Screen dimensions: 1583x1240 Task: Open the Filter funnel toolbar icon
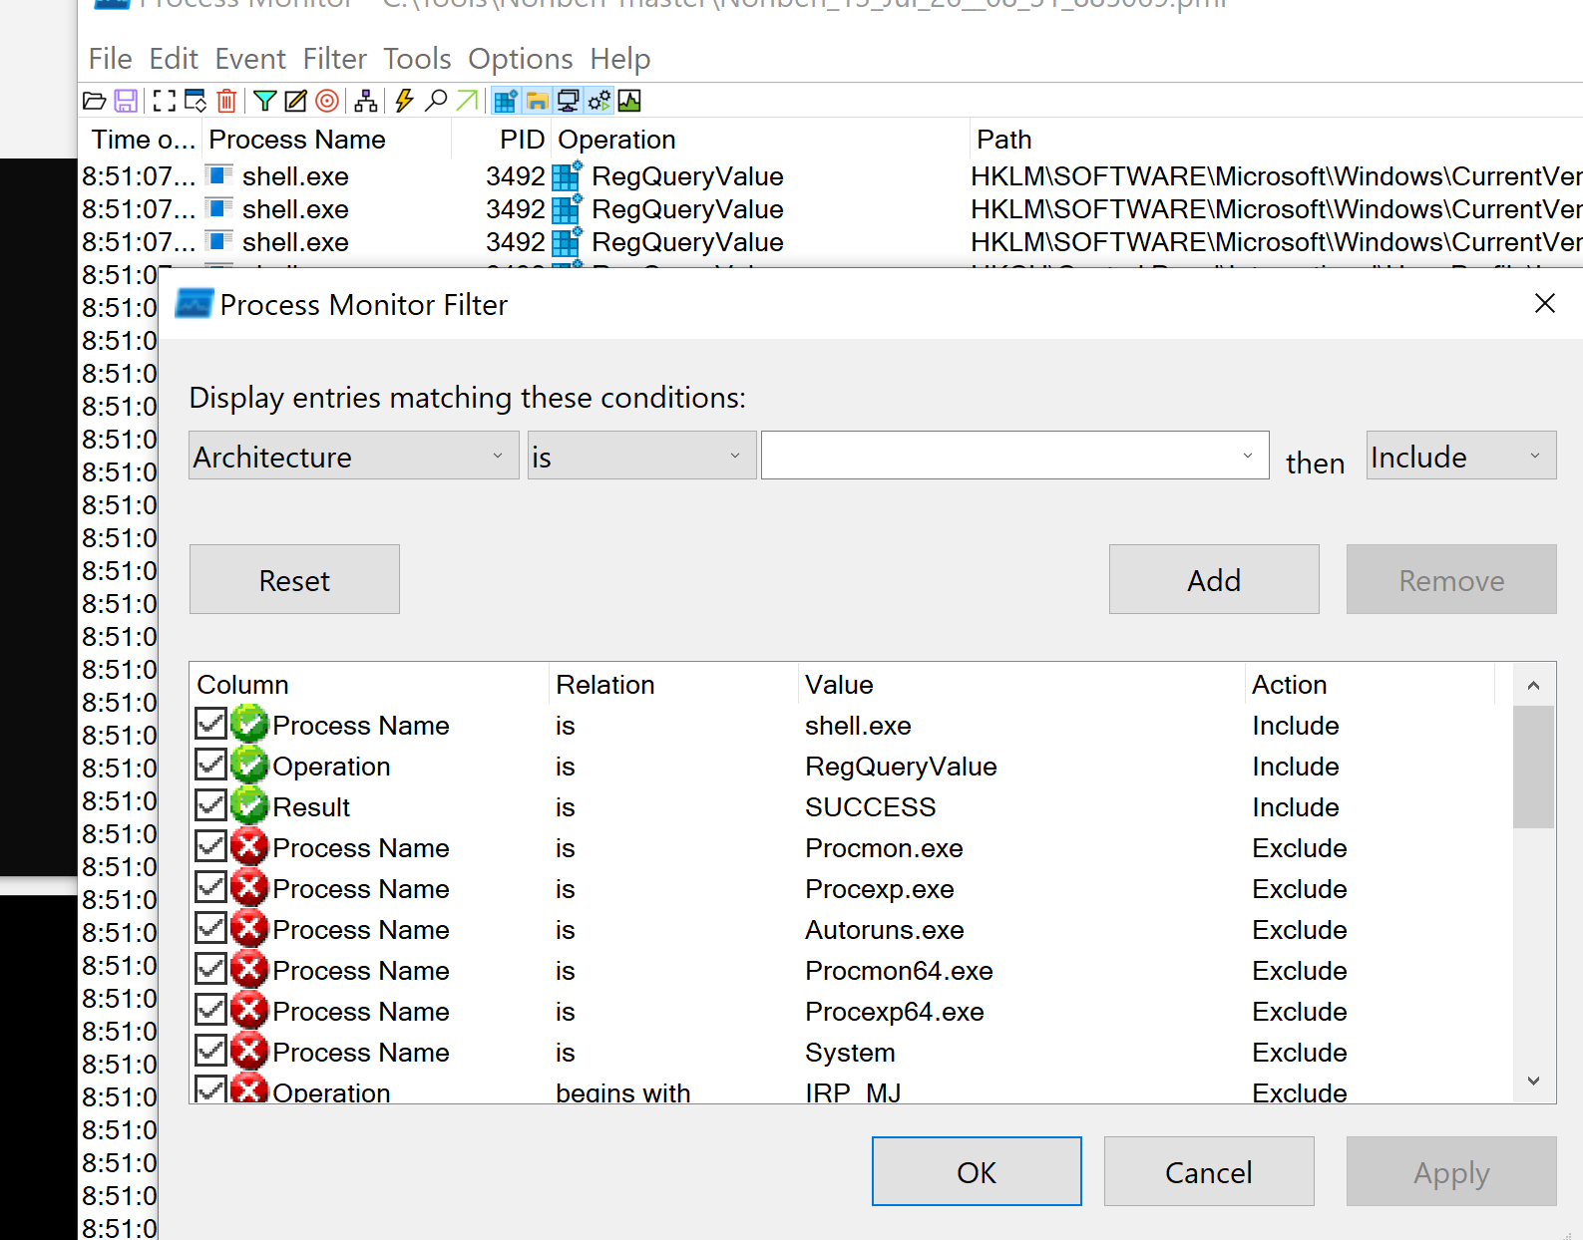click(x=265, y=101)
